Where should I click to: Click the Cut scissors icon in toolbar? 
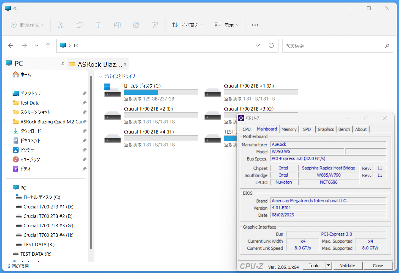(61, 25)
